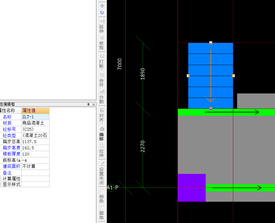Activate the 拉伸 stretch tool
Image resolution: width=275 pixels, height=223 pixels.
point(102,151)
